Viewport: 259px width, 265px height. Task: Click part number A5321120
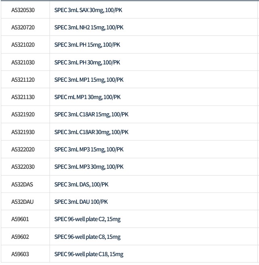click(23, 80)
